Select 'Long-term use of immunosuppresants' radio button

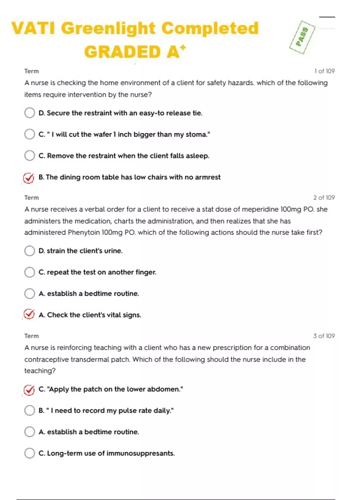(x=30, y=453)
